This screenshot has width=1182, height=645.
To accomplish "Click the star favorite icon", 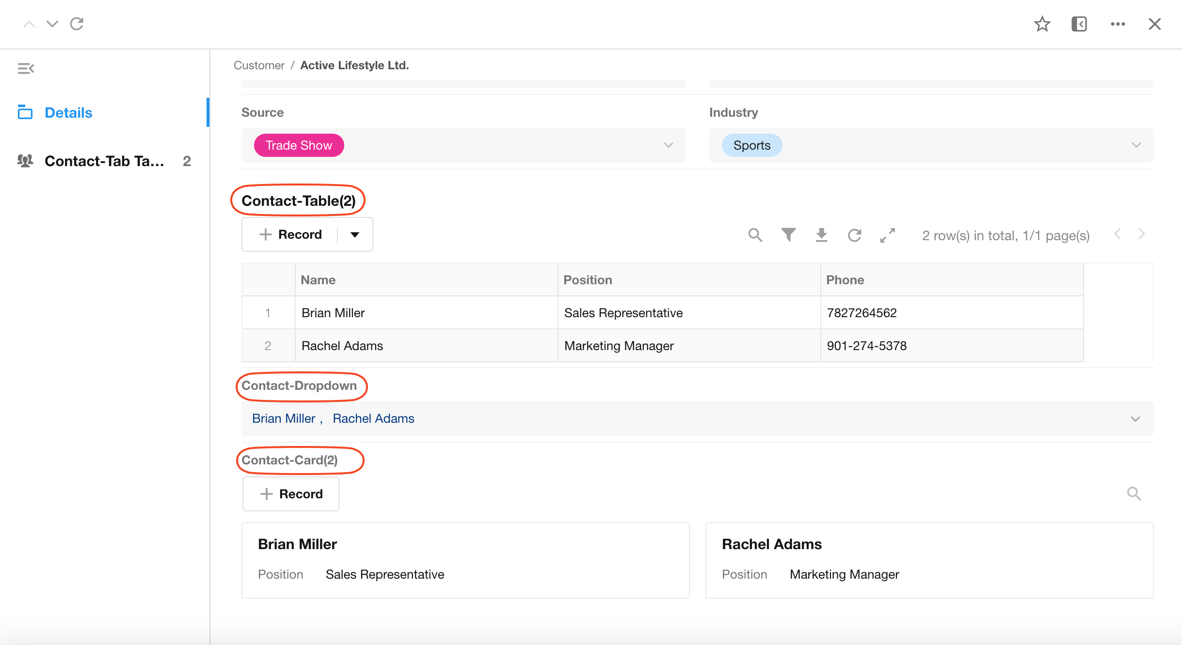I will [x=1042, y=24].
